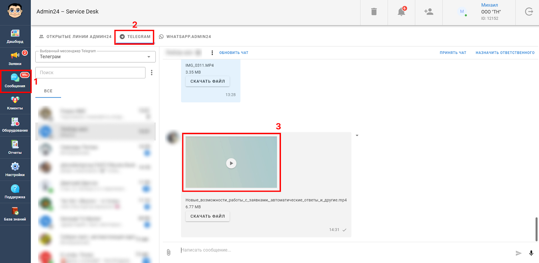Viewport: 539px width, 263px height.
Task: Click the Принять чат button
Action: click(x=453, y=53)
